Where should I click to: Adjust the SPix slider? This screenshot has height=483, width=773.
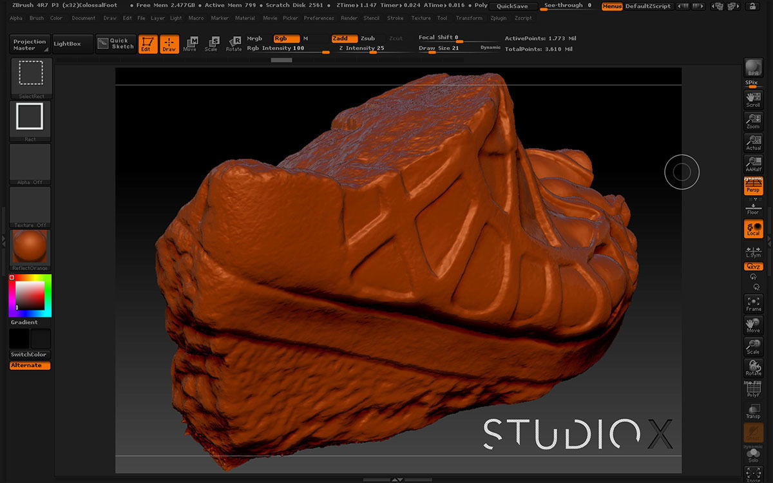(753, 84)
